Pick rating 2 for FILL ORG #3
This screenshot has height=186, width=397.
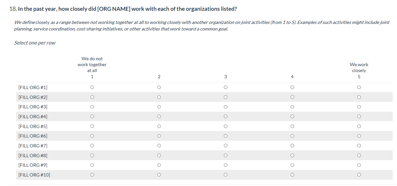(159, 107)
